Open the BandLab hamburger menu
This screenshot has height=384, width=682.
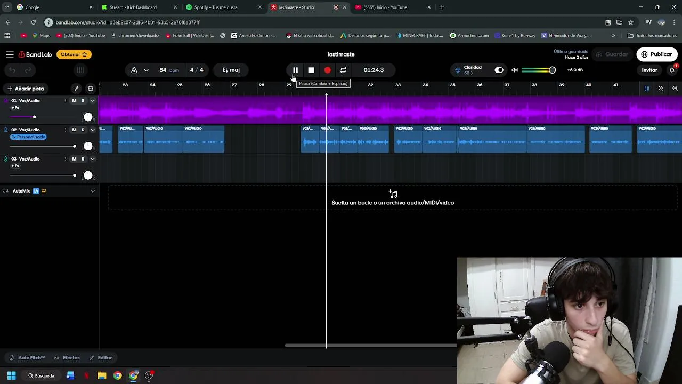10,54
